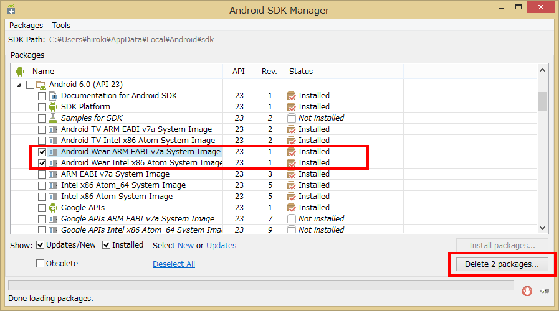
Task: Enable the Obsolete show filter
Action: point(41,263)
